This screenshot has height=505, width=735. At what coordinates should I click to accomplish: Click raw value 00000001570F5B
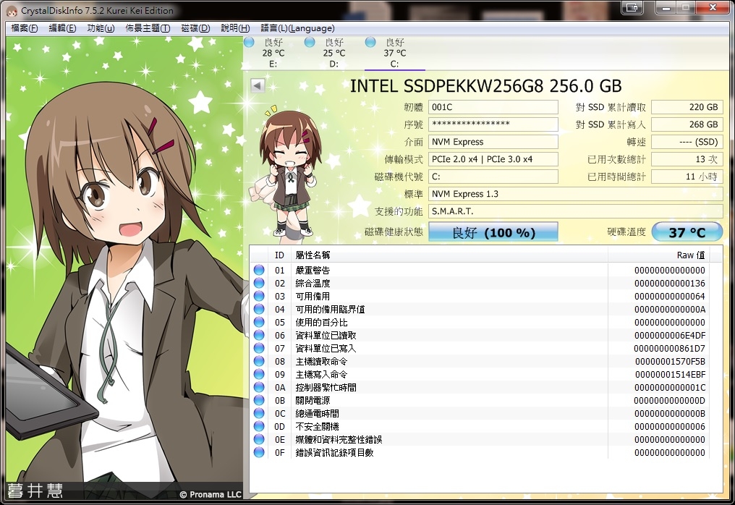point(671,362)
